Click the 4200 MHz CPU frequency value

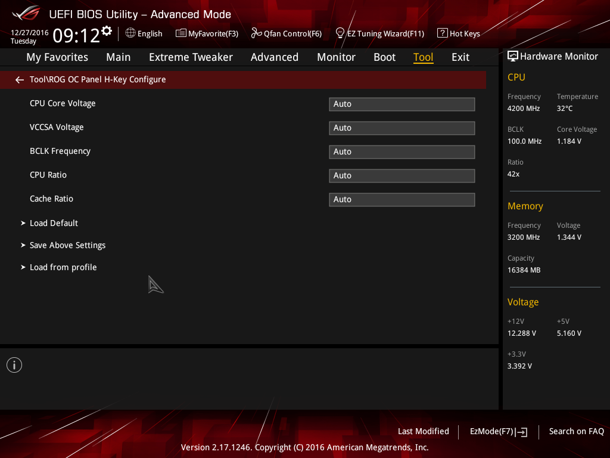tap(524, 109)
